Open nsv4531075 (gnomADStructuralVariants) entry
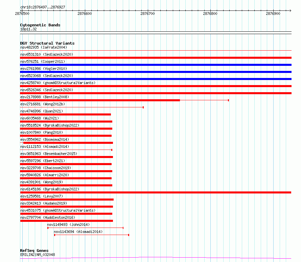Screen dimensions: 301x262 pyautogui.click(x=58, y=210)
